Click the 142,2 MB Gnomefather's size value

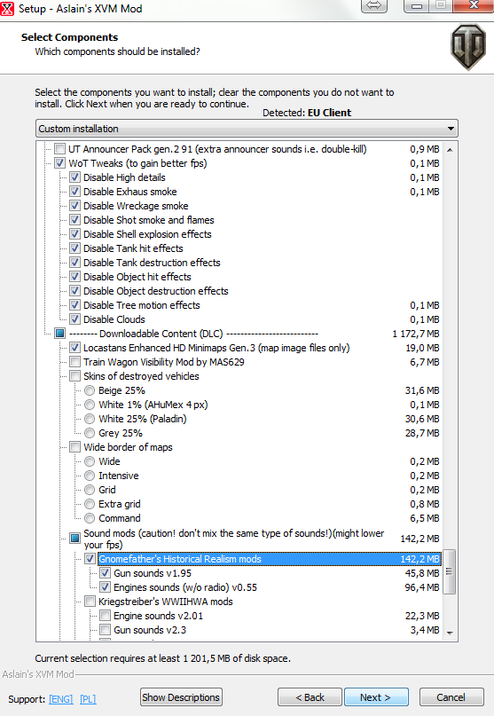(420, 559)
